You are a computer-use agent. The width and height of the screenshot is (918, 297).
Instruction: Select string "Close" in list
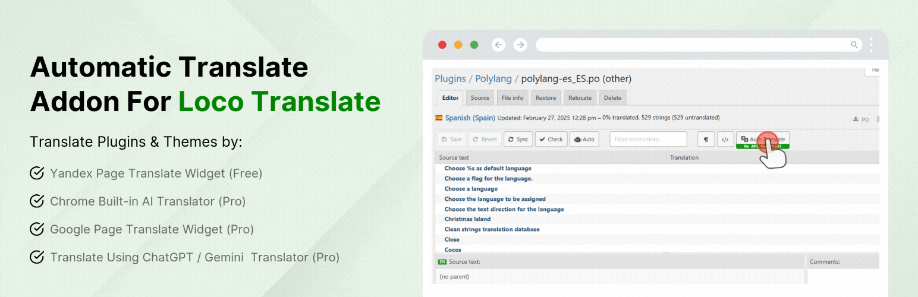tap(452, 239)
